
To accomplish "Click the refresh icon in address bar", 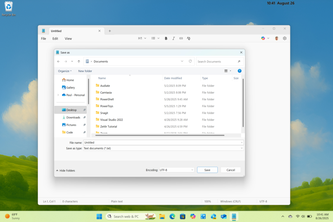I will [190, 61].
